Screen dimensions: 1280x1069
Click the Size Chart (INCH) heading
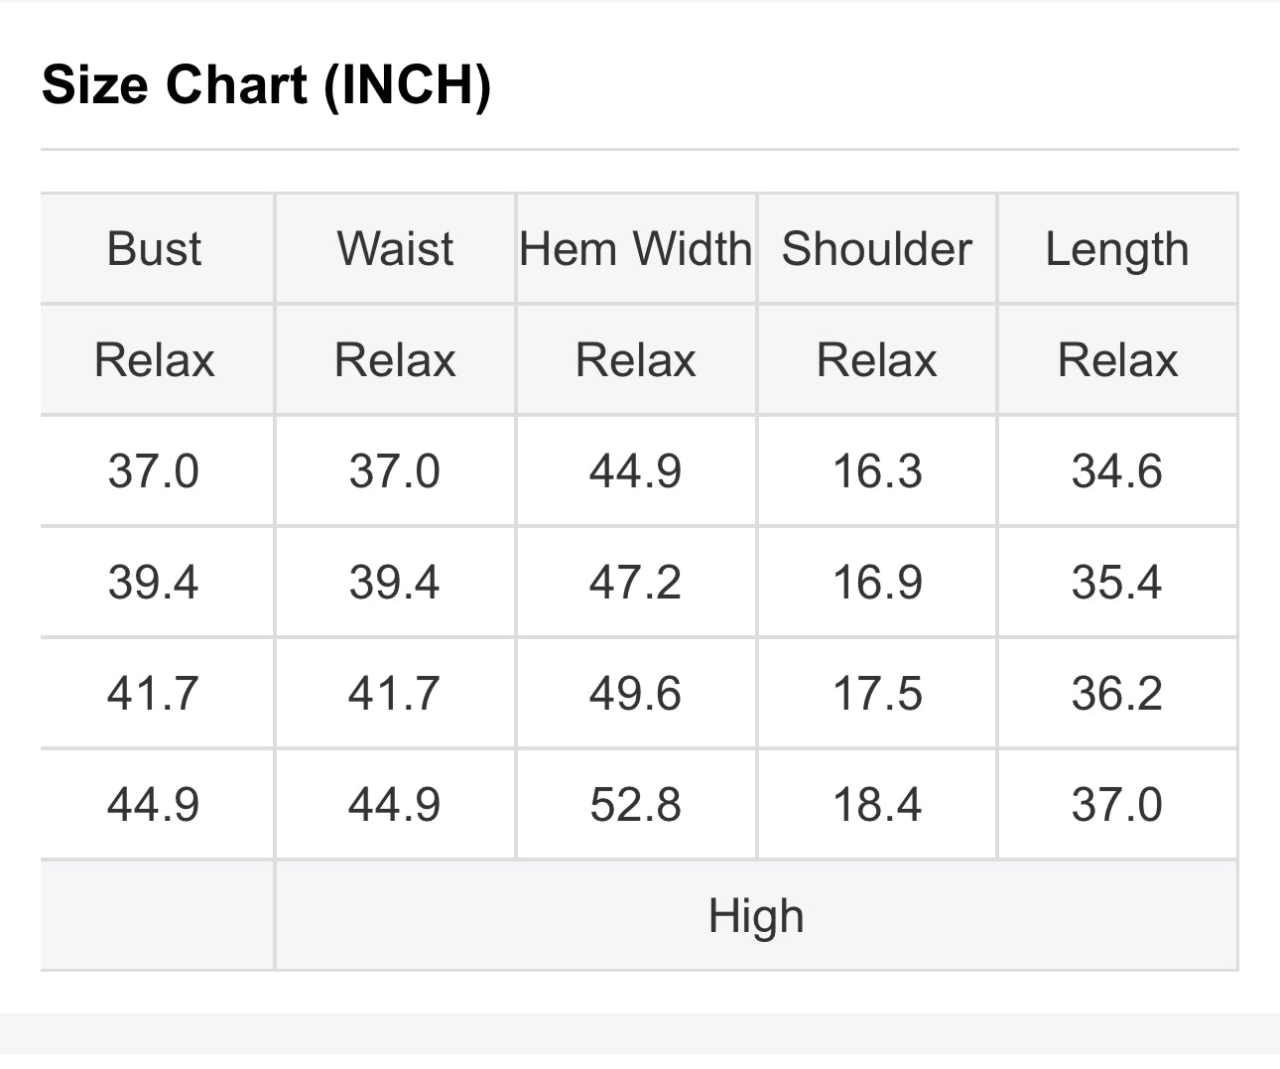[266, 84]
